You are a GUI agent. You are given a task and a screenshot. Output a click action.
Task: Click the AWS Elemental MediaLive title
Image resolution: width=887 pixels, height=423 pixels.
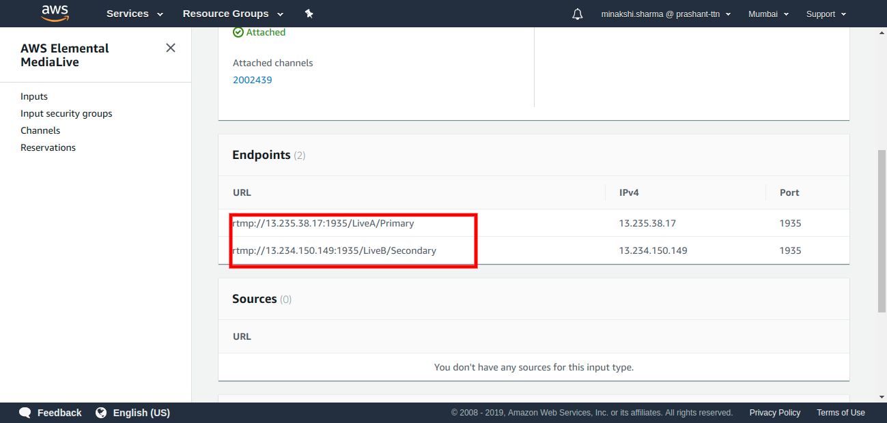pos(65,55)
